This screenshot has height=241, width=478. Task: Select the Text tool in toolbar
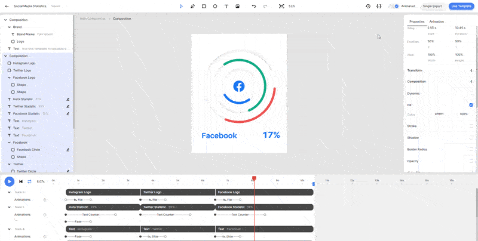pos(226,6)
